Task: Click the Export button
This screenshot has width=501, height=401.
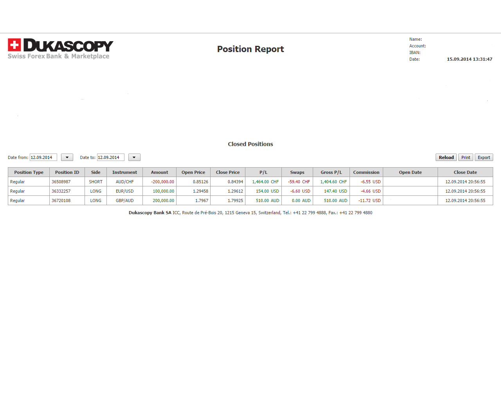Action: [484, 157]
